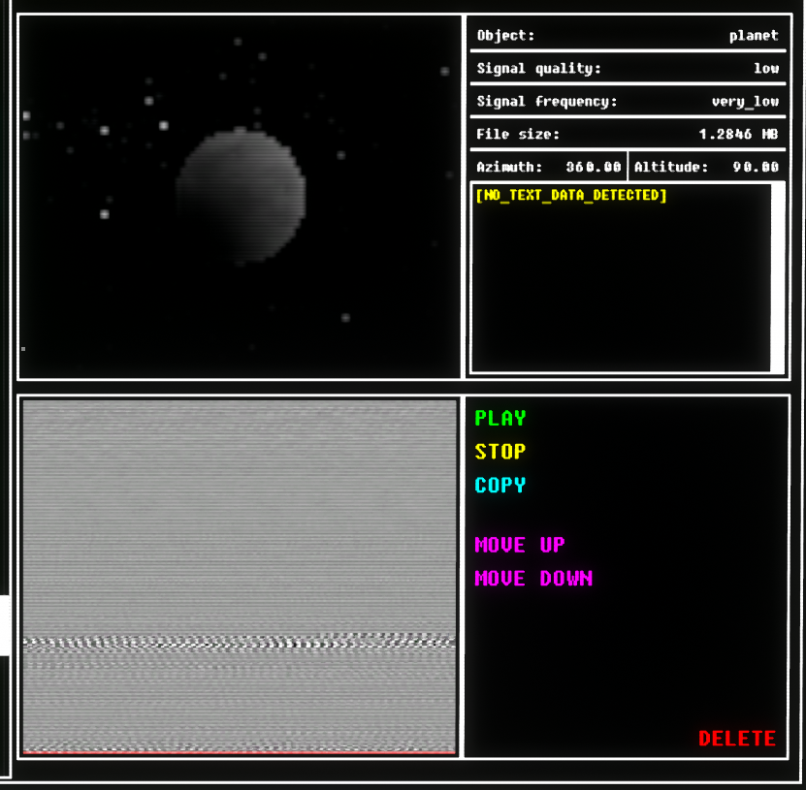Screen dimensions: 806x790
Task: Click the white scrollbar of the text box
Action: tap(778, 277)
